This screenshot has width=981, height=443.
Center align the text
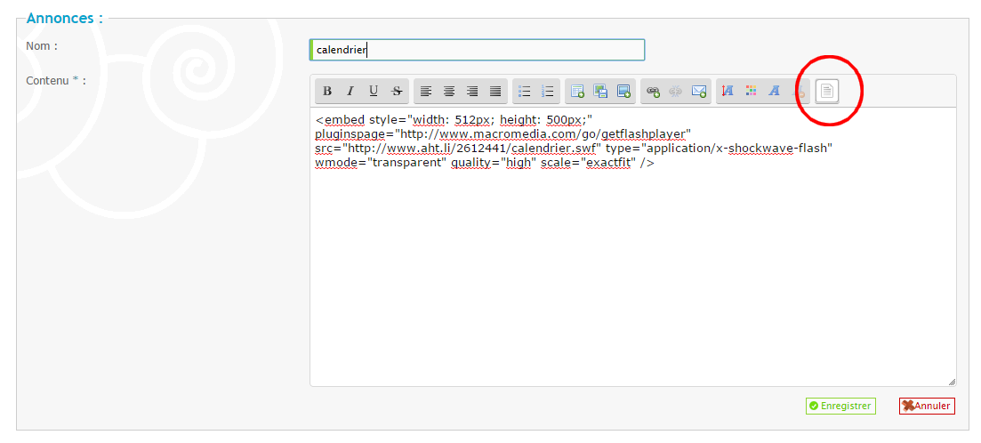(449, 92)
